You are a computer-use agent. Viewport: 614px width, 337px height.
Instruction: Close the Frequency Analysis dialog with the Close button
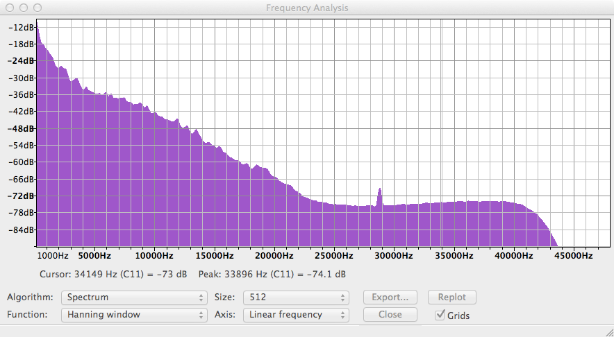[x=390, y=315]
